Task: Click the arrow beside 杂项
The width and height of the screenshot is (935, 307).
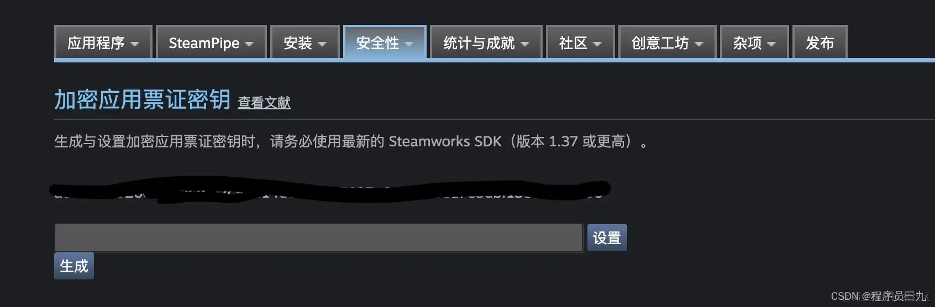Action: point(771,44)
